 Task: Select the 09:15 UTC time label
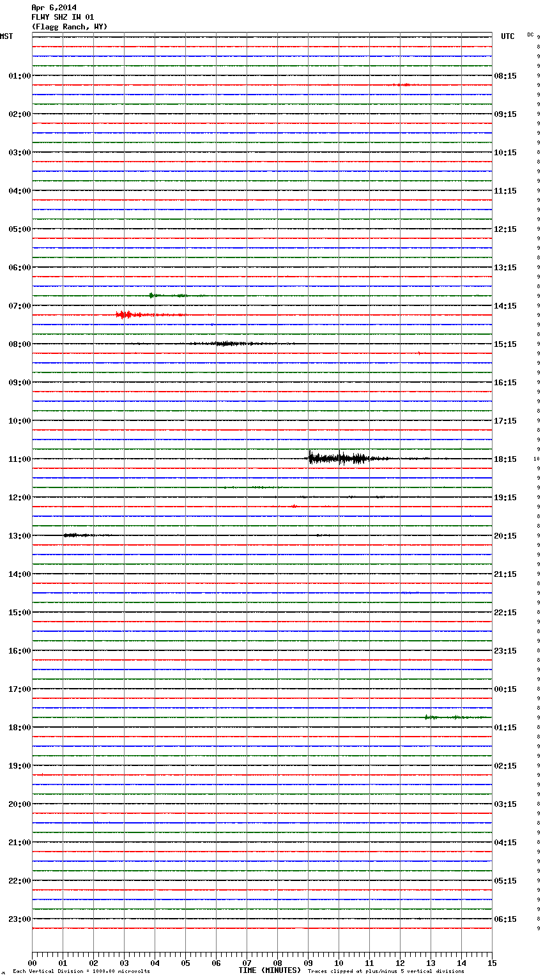[x=505, y=114]
